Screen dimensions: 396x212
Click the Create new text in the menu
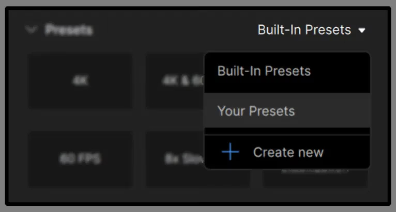(288, 152)
